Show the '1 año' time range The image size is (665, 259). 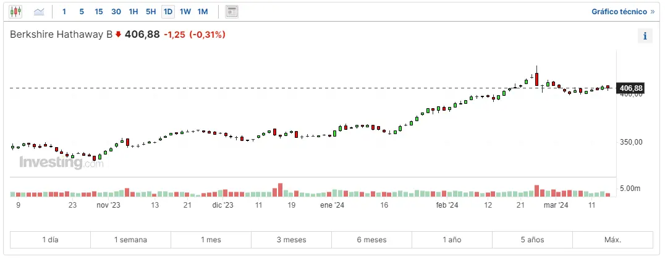pos(452,239)
